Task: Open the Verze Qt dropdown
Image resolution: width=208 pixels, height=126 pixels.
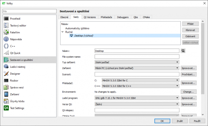Action: [x=137, y=104]
